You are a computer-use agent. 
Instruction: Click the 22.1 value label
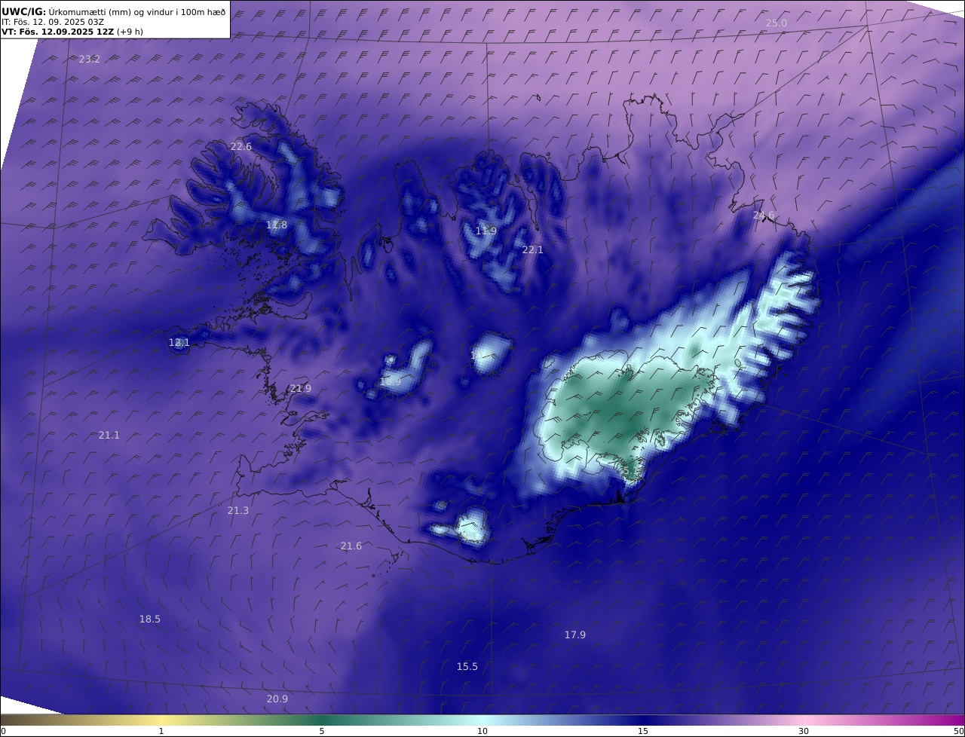[x=533, y=249]
